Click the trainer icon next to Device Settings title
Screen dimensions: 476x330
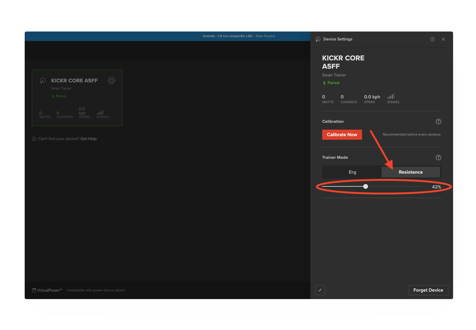pyautogui.click(x=318, y=39)
